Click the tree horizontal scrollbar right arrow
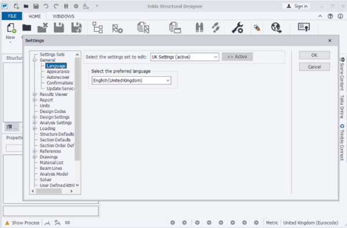Screen dimensions: 347x228 [x=71, y=191]
